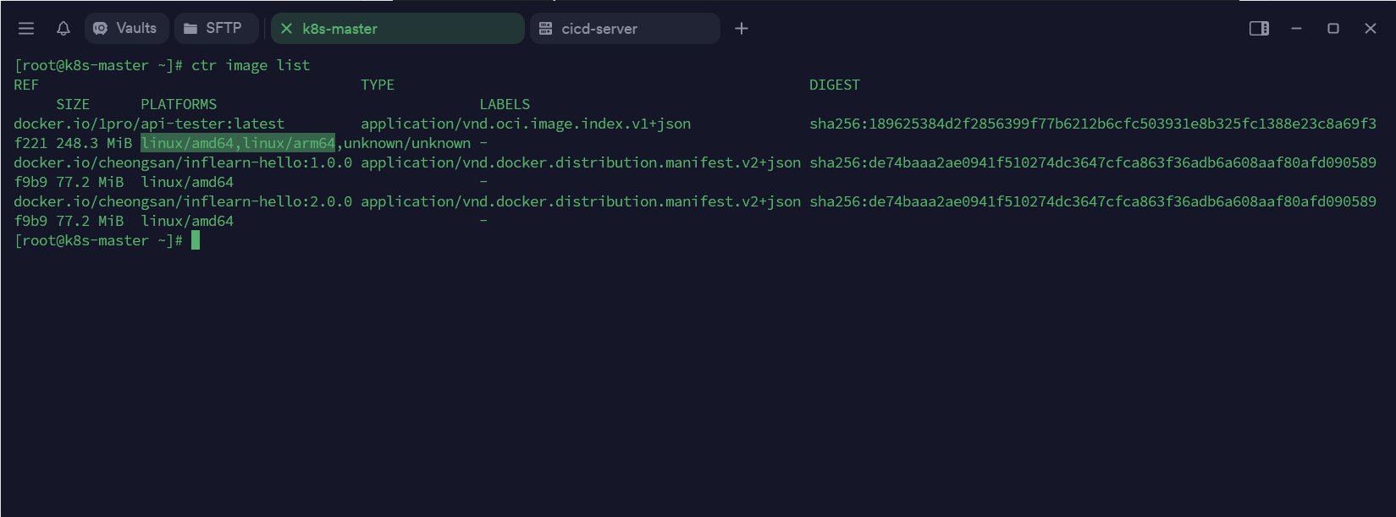Viewport: 1396px width, 517px height.
Task: Toggle the side panel layout icon
Action: 1259,29
